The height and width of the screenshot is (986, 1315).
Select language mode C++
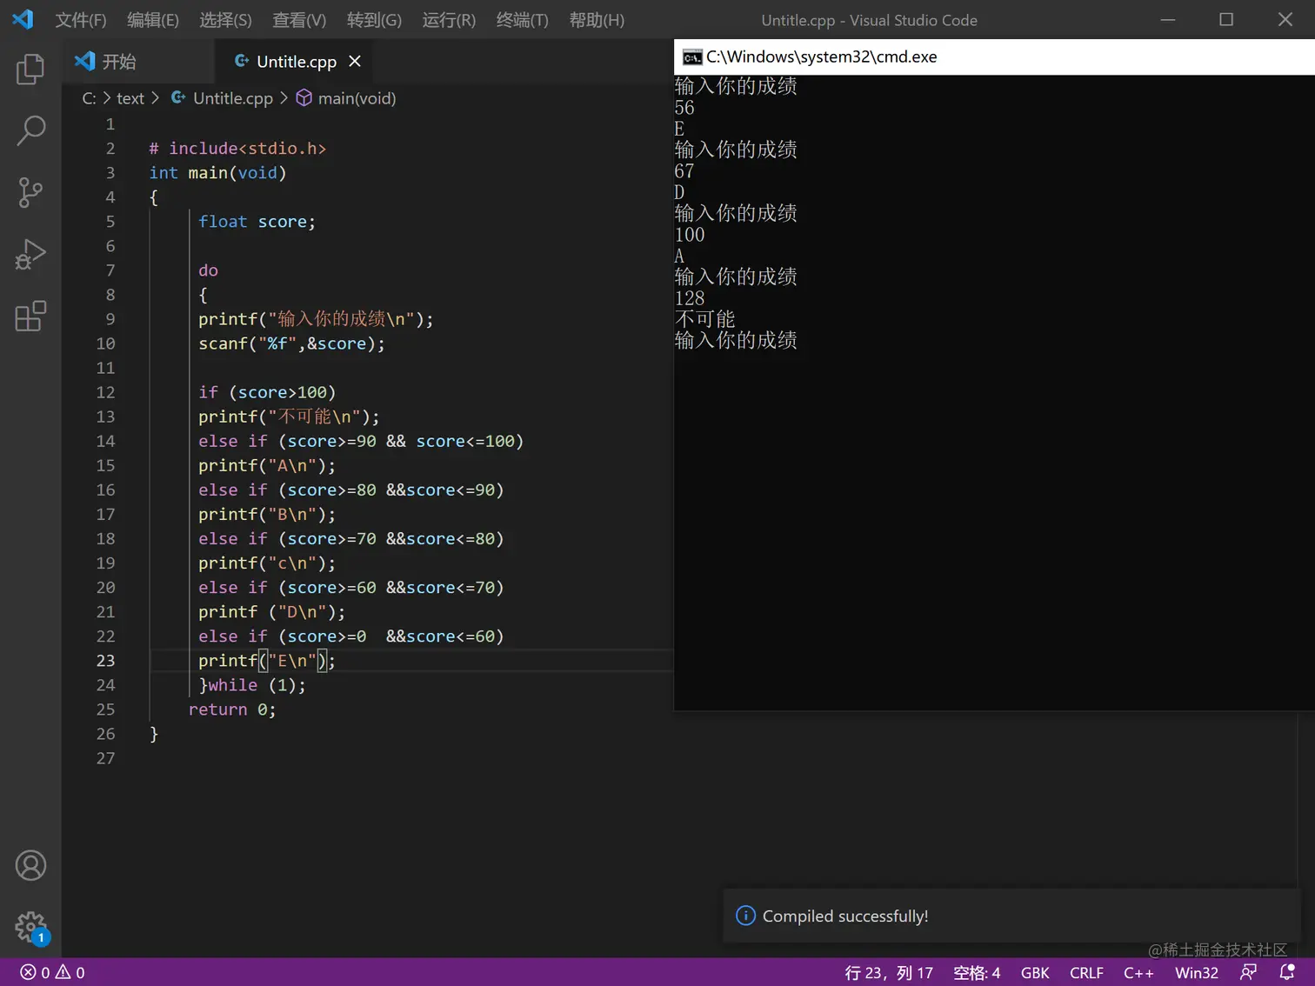tap(1138, 972)
